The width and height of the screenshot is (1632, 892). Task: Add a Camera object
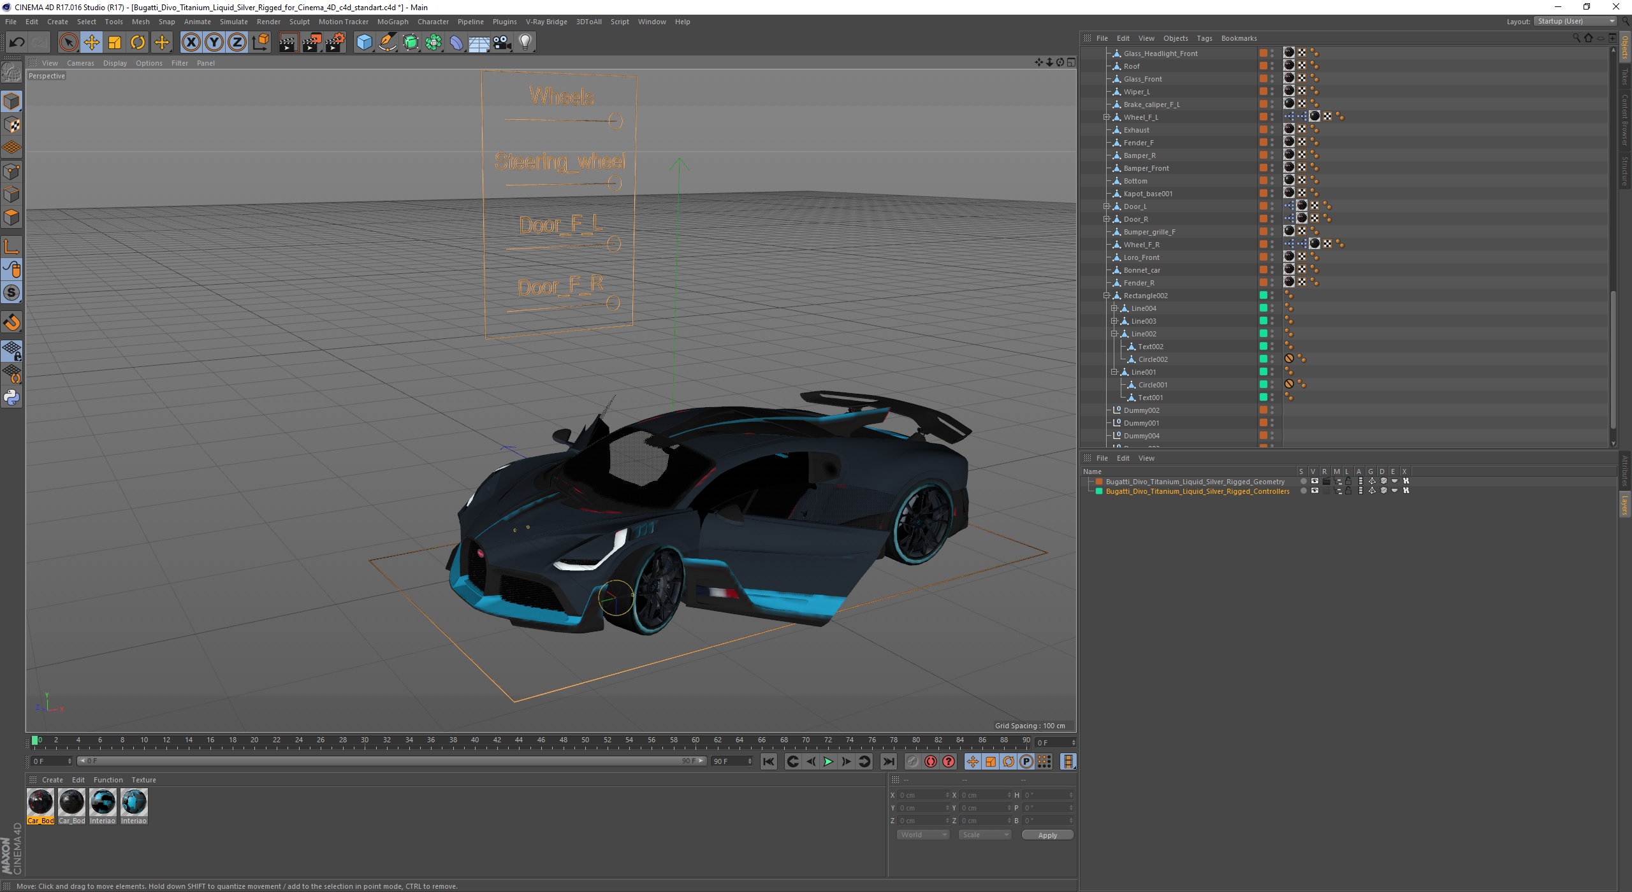point(502,43)
